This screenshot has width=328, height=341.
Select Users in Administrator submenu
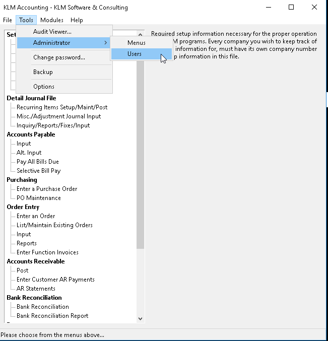pos(142,54)
